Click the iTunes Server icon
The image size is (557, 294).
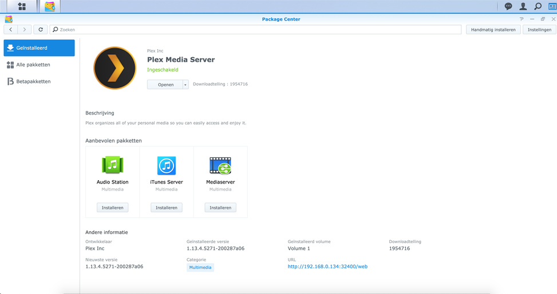167,165
